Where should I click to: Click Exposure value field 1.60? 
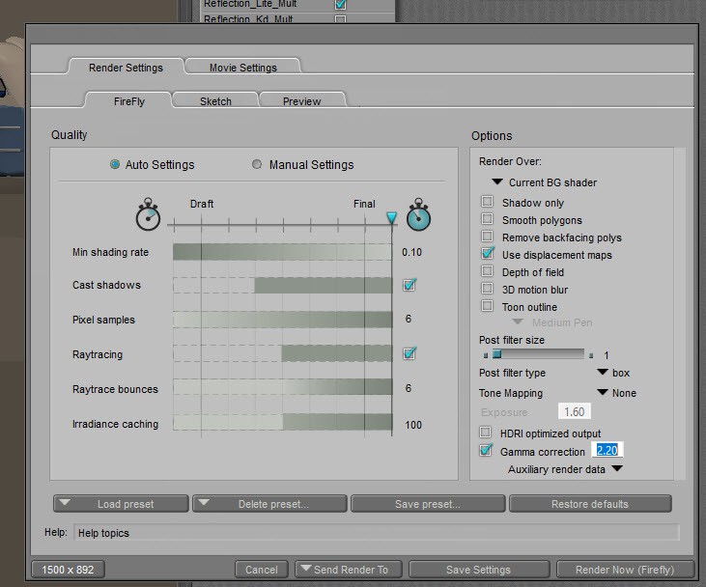click(574, 411)
